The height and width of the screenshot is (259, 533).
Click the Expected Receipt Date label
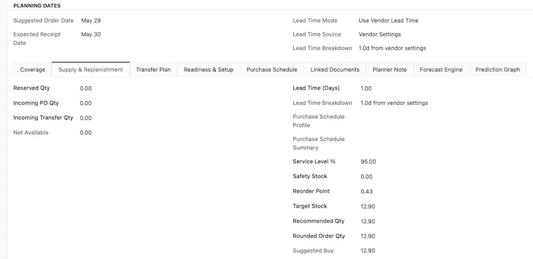pyautogui.click(x=37, y=39)
